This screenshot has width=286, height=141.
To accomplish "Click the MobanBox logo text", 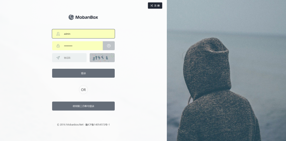I will (87, 18).
